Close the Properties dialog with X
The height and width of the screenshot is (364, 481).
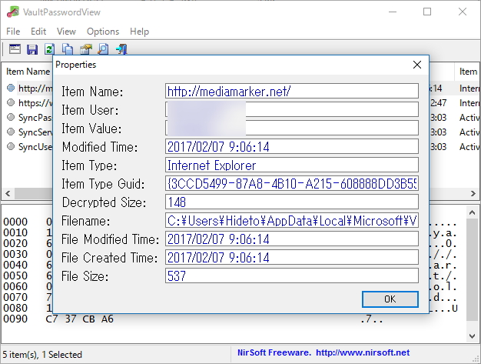coord(417,65)
